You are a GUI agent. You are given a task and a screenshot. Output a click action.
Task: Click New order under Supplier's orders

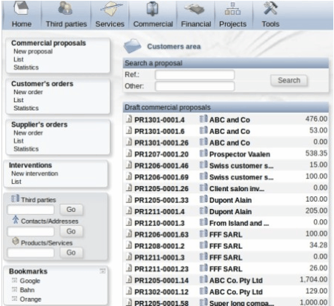click(28, 133)
